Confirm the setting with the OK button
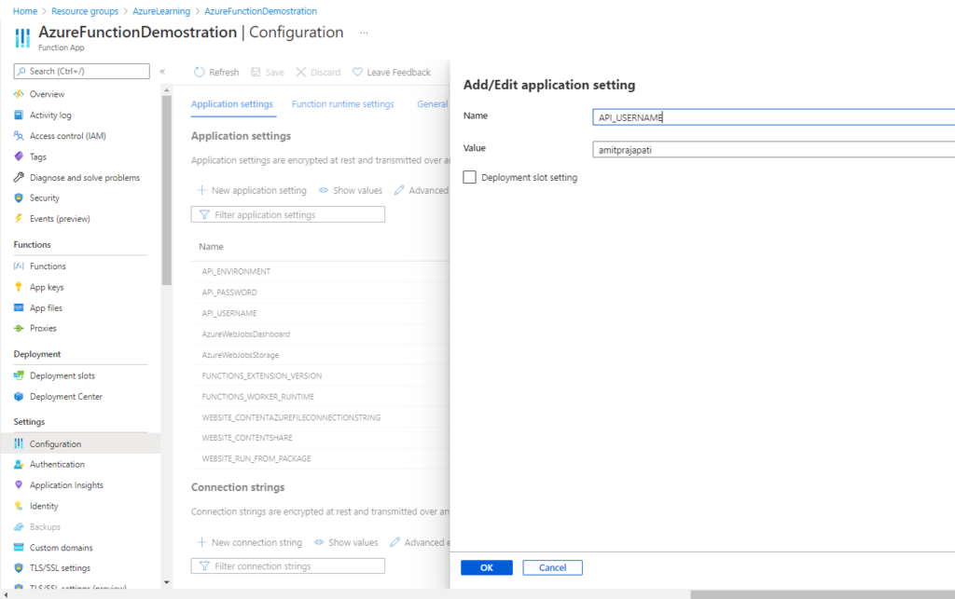 click(x=487, y=567)
